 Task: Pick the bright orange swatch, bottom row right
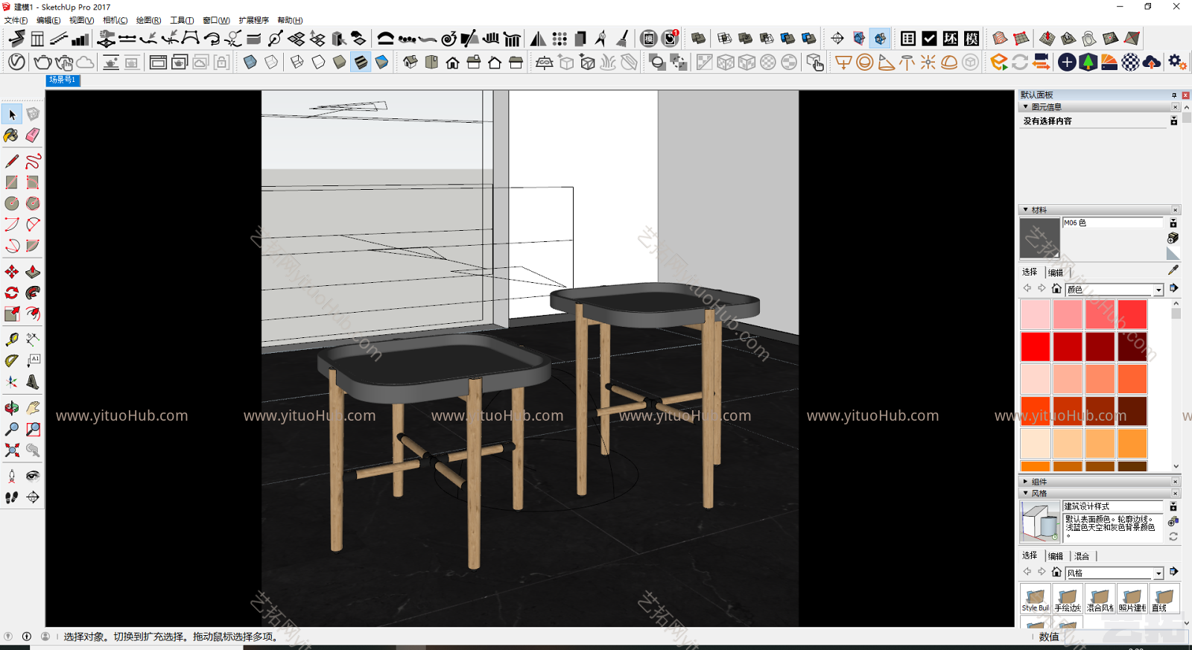1132,444
